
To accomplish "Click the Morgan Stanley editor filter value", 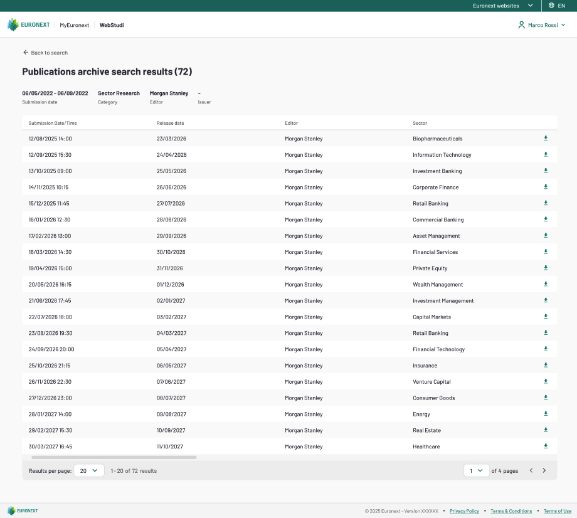I will click(x=169, y=93).
